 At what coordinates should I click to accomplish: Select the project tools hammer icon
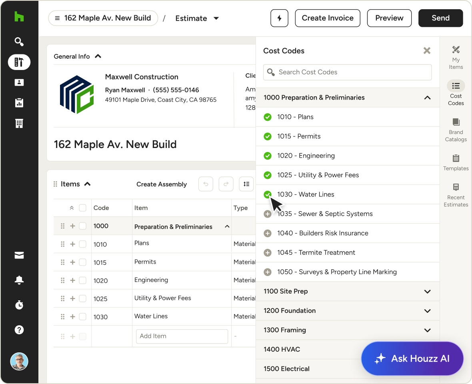tap(19, 62)
